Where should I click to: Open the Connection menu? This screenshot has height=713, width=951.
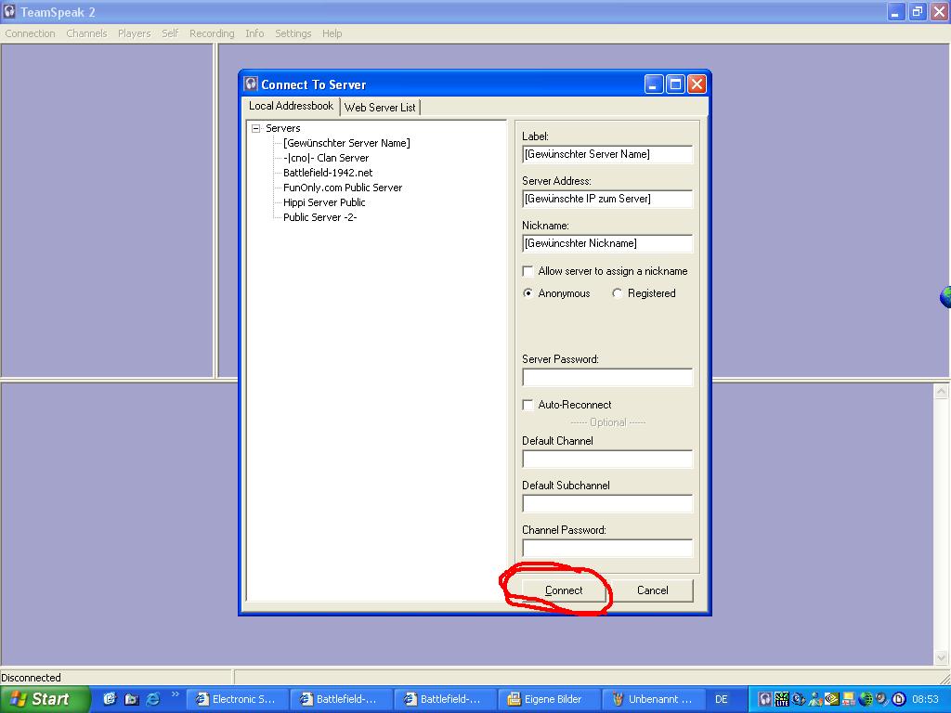coord(30,33)
